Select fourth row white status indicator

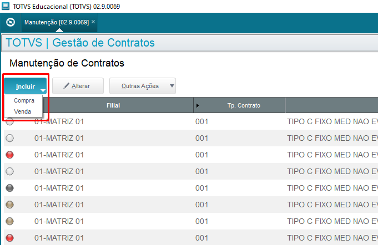coord(9,171)
